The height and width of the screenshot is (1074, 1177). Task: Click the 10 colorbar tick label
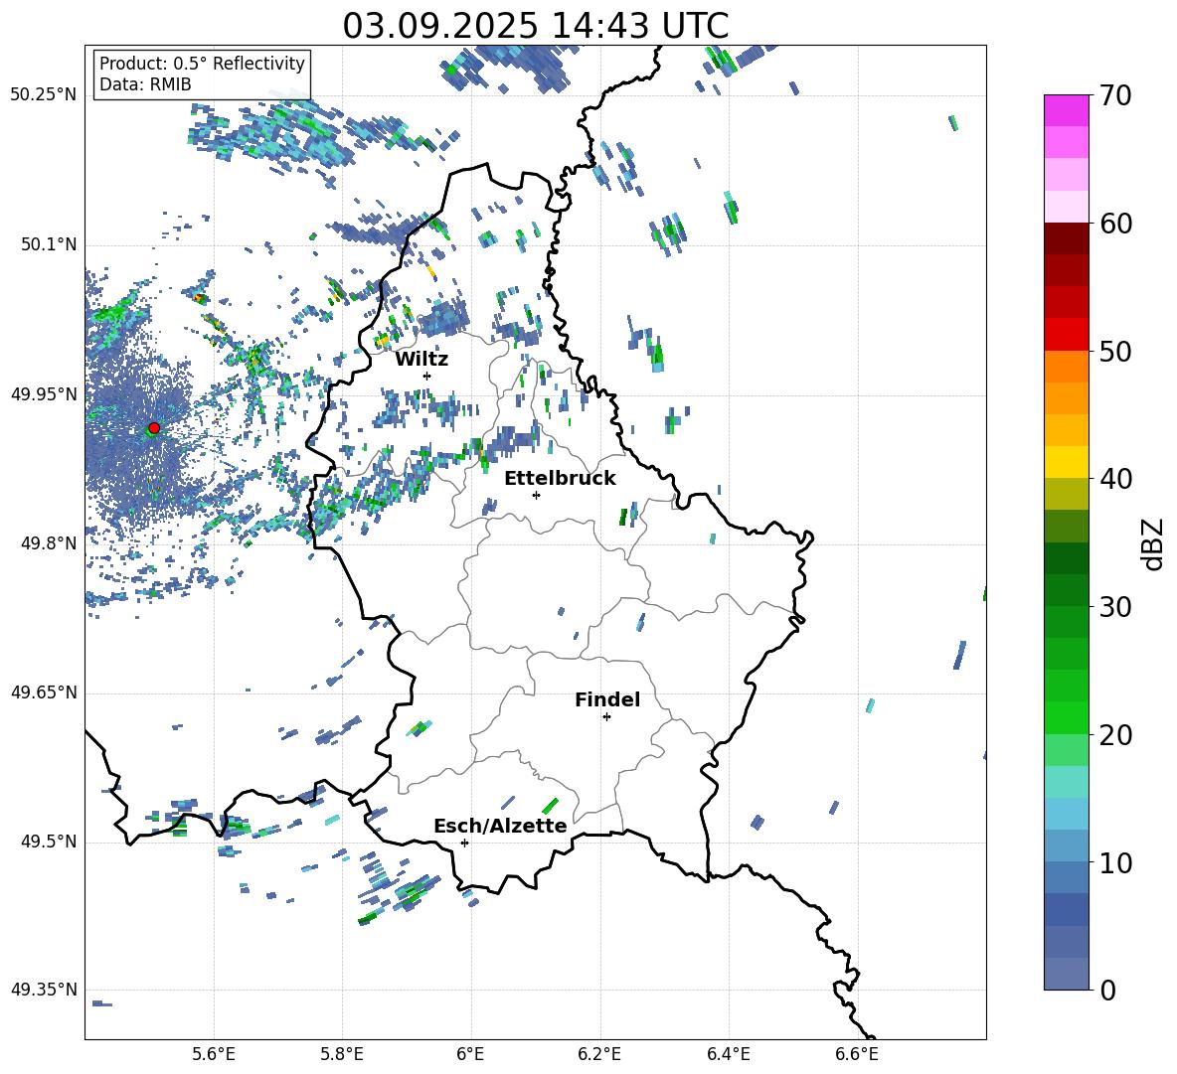coord(1115,862)
